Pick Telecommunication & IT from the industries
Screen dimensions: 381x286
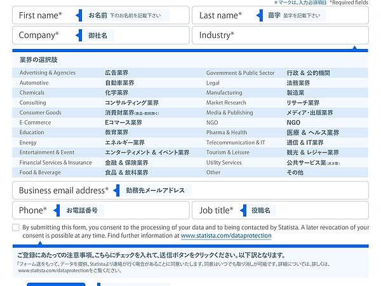236,142
